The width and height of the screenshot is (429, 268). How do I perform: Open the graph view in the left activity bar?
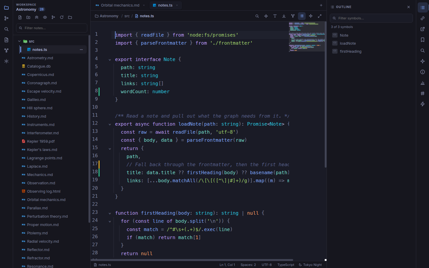tap(6, 51)
